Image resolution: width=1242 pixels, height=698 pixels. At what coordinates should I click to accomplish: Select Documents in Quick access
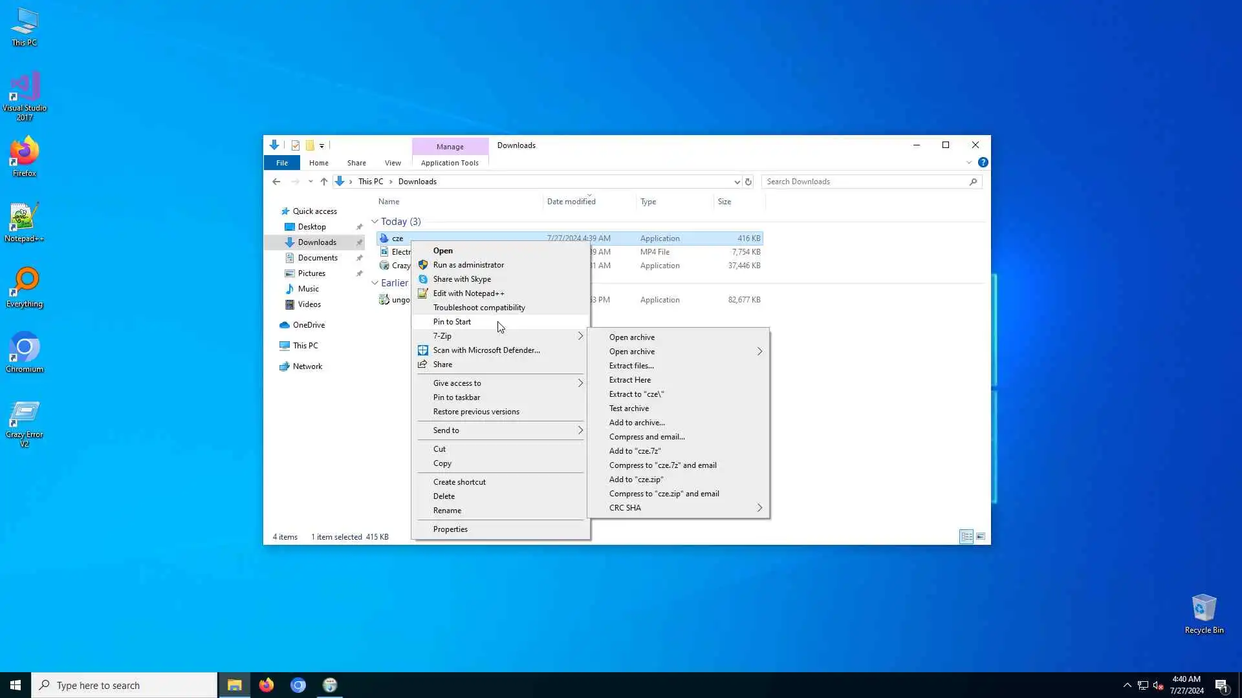[x=318, y=258]
